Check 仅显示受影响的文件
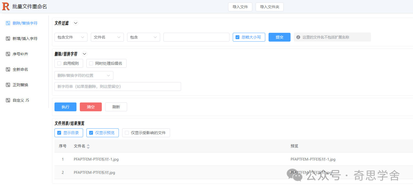The width and height of the screenshot is (413, 192). (x=127, y=132)
